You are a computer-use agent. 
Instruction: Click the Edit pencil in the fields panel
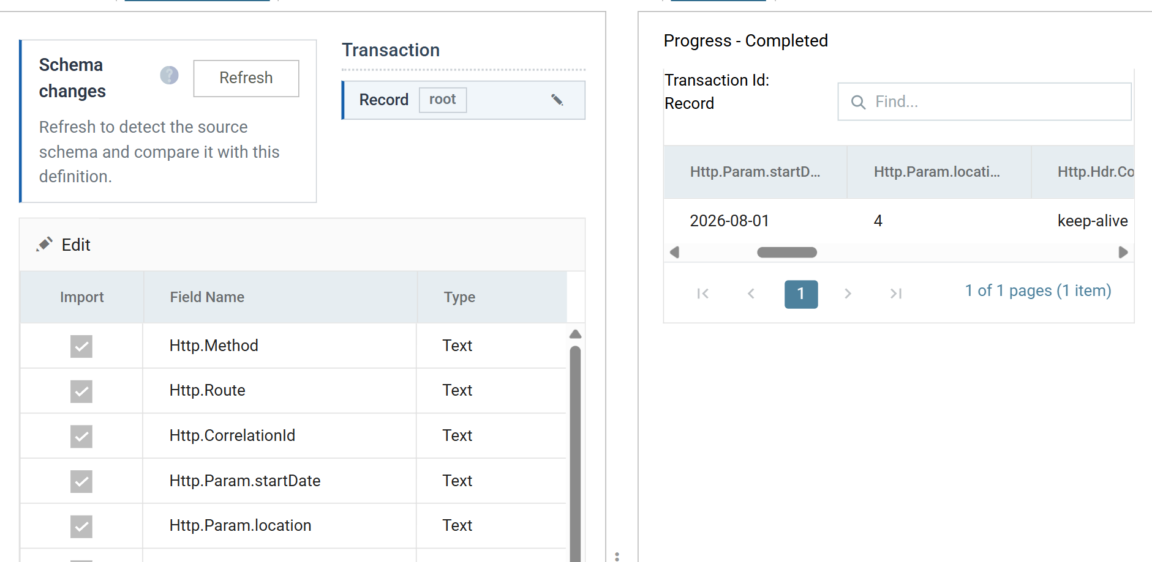tap(45, 245)
